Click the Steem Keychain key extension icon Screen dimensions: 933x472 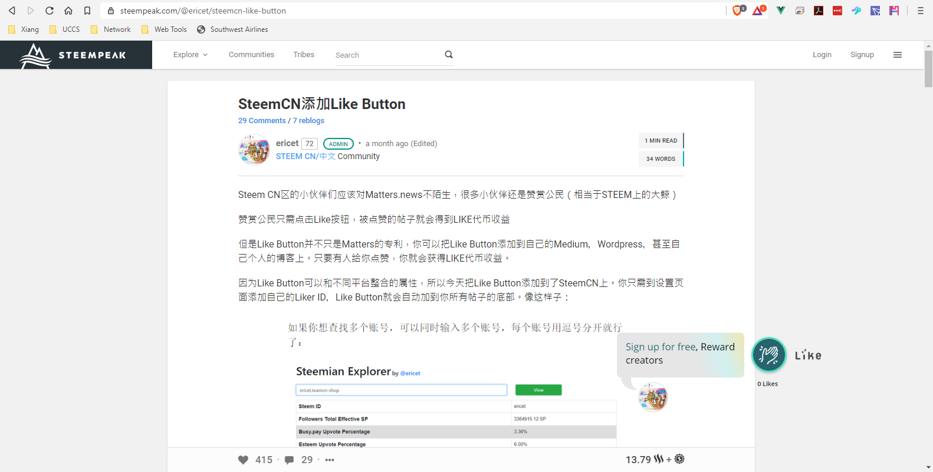coord(856,11)
